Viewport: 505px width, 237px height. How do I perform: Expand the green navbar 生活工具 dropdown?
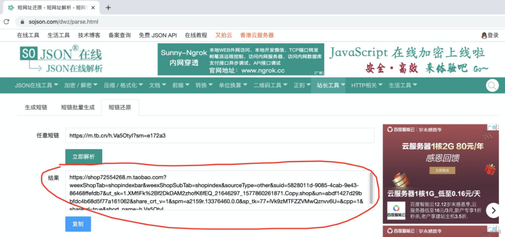coord(403,85)
